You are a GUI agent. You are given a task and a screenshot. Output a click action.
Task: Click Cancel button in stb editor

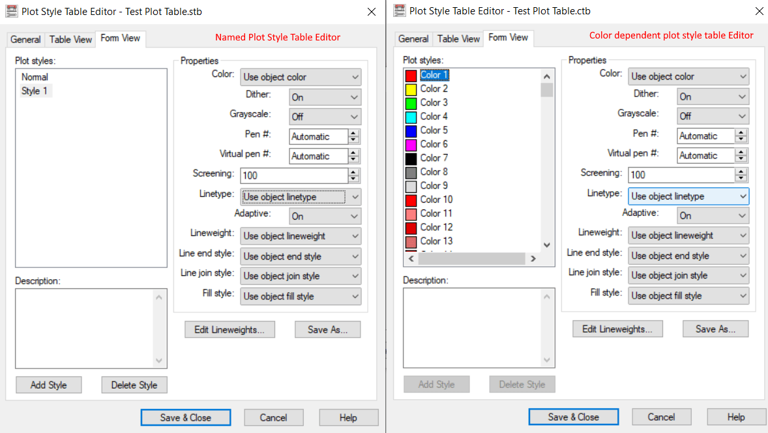(x=273, y=418)
